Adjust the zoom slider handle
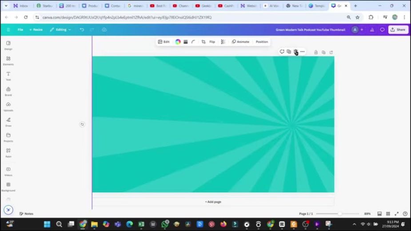The image size is (411, 231). [x=340, y=214]
